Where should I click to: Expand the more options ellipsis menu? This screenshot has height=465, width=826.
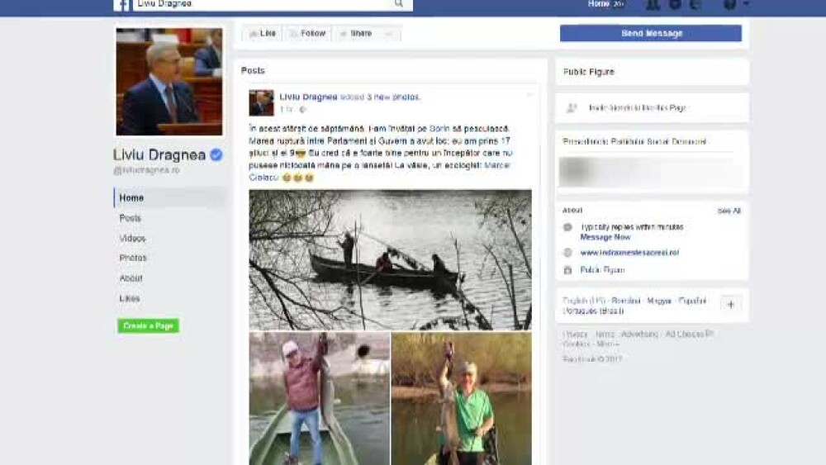pyautogui.click(x=389, y=34)
